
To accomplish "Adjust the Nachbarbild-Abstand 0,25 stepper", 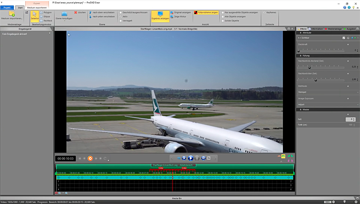I will coord(357,67).
